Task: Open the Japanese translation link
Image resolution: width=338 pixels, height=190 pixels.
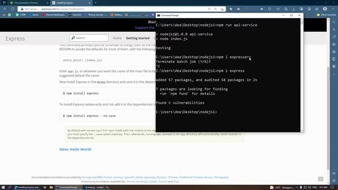Action: (x=150, y=177)
